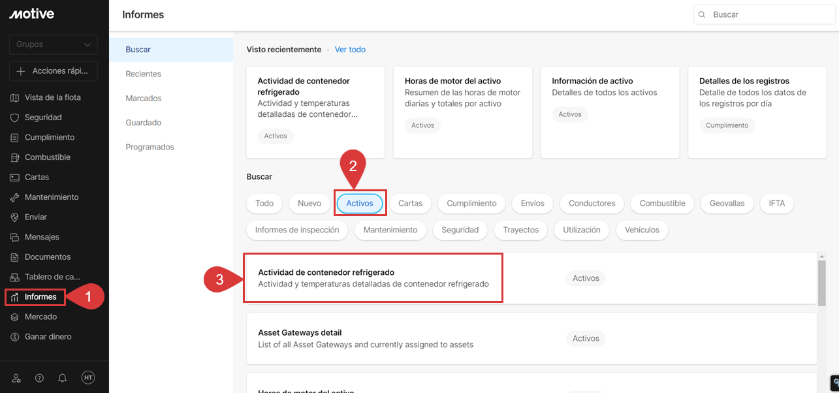Select Ganar dinero in the sidebar

pos(48,337)
